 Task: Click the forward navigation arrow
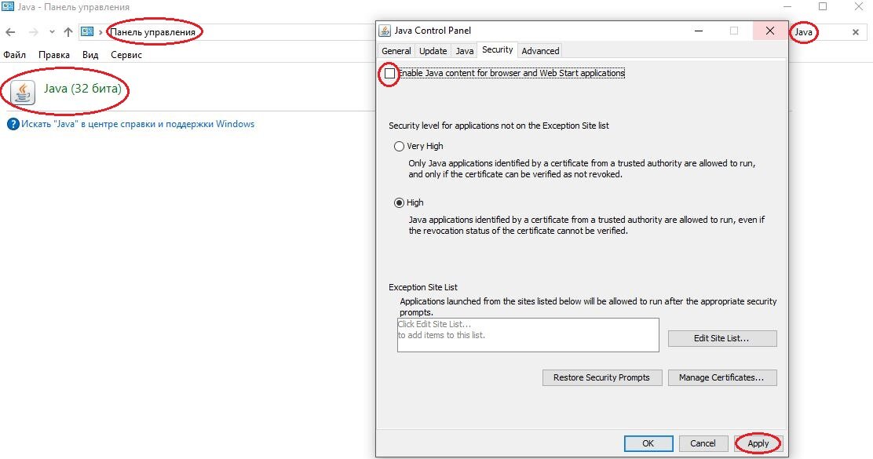(34, 32)
